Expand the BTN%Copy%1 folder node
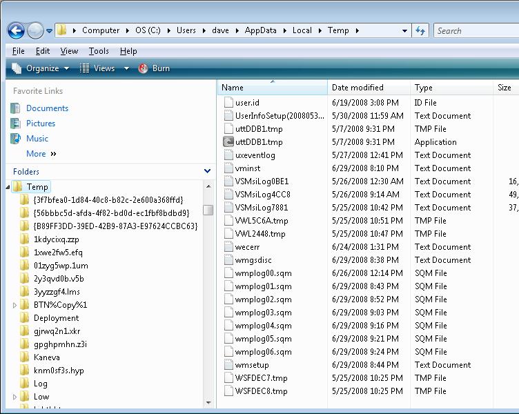This screenshot has height=414, width=519. coord(14,305)
